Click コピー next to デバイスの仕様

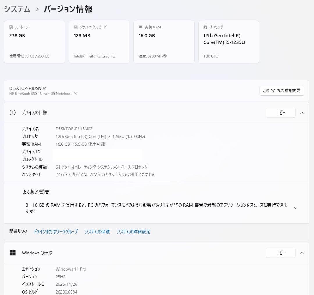(x=281, y=113)
